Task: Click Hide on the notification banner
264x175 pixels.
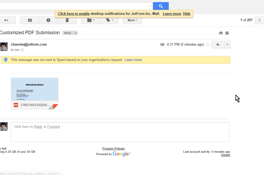Action: (x=186, y=14)
